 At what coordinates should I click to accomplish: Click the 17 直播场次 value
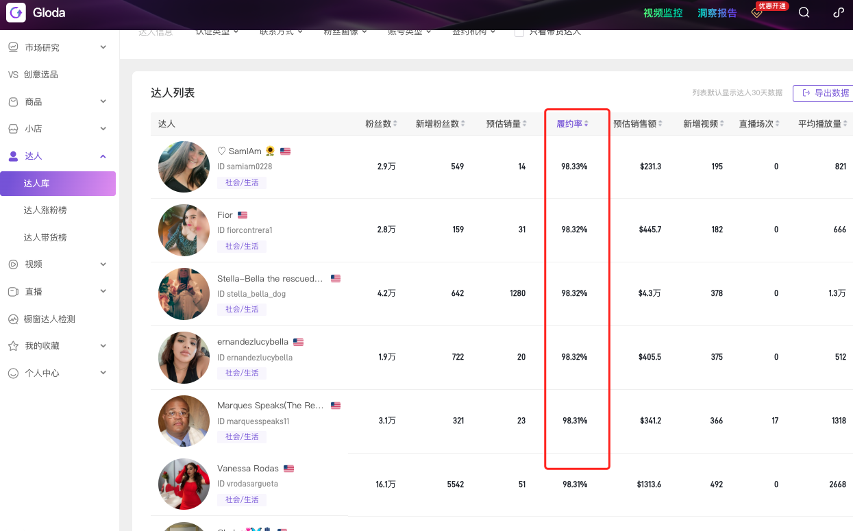[x=775, y=421]
